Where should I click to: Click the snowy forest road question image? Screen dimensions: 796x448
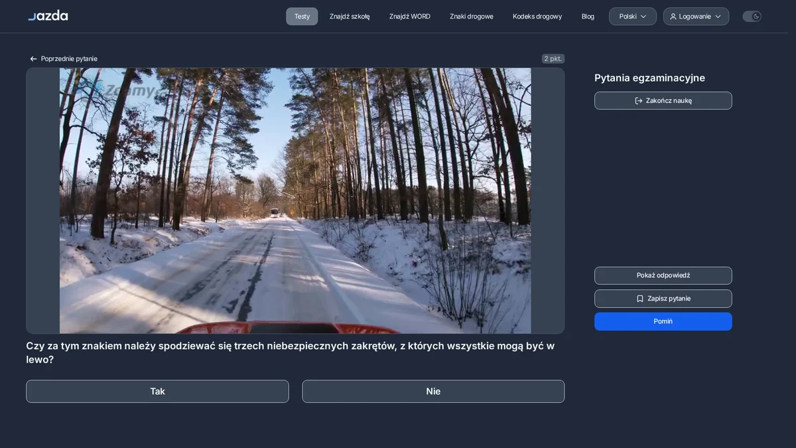(295, 200)
